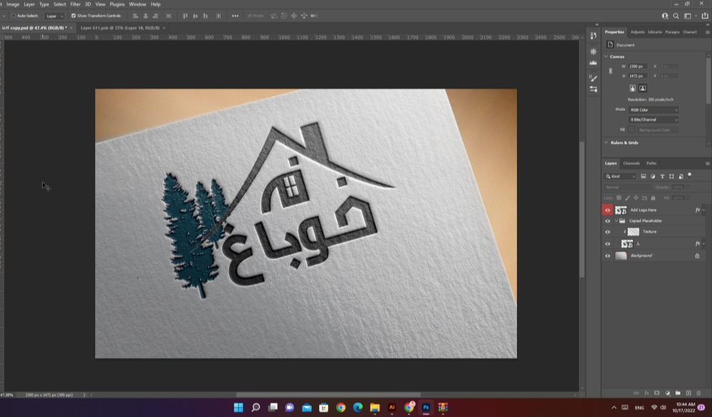Uncheck Show Transform Controls
This screenshot has height=417, width=712.
(x=73, y=16)
